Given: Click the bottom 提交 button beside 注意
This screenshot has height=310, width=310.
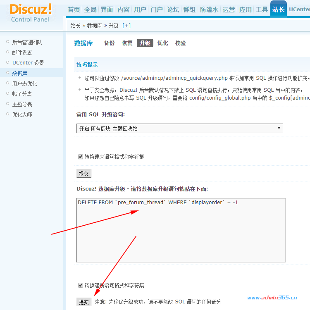Looking at the screenshot, I should pos(84,302).
